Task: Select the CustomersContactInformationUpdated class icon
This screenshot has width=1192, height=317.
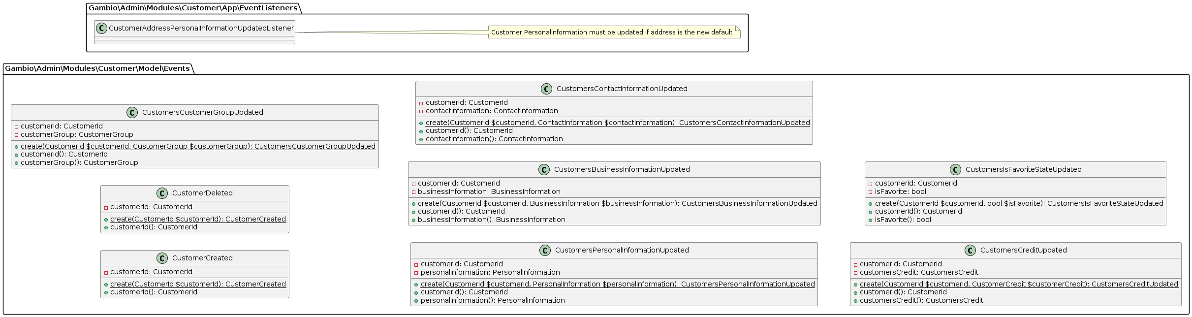Action: pyautogui.click(x=546, y=89)
